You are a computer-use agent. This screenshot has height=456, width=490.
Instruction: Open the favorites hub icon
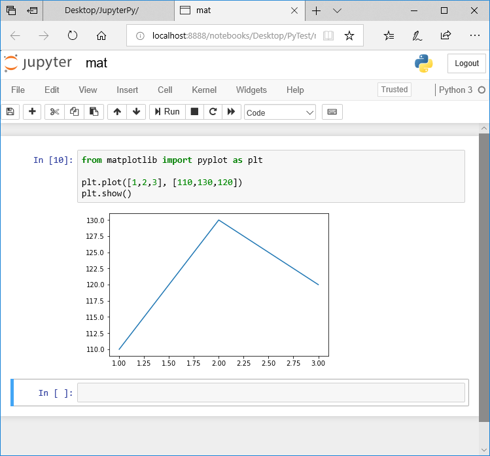389,36
